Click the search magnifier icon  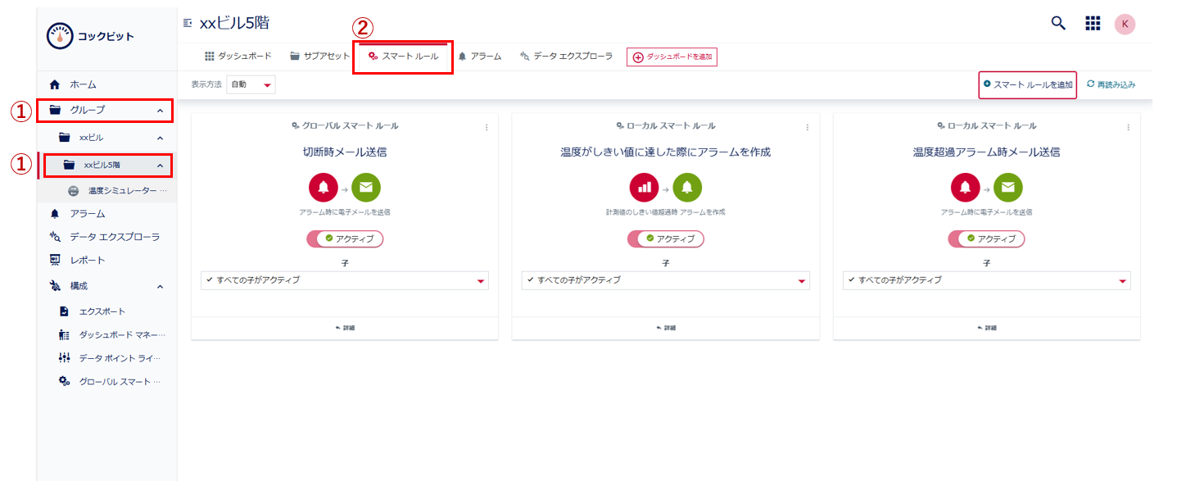(1058, 23)
